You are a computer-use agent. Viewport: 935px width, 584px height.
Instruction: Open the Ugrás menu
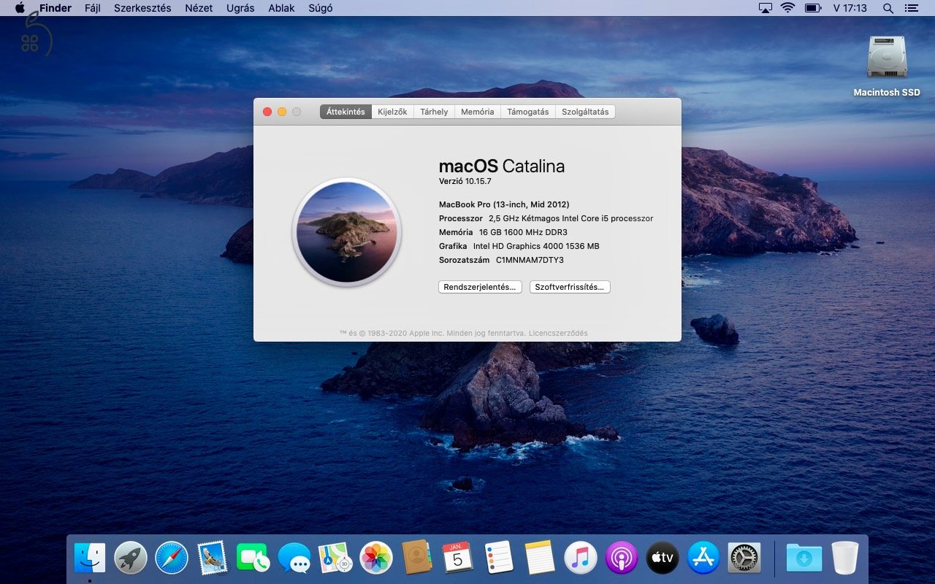(x=240, y=8)
